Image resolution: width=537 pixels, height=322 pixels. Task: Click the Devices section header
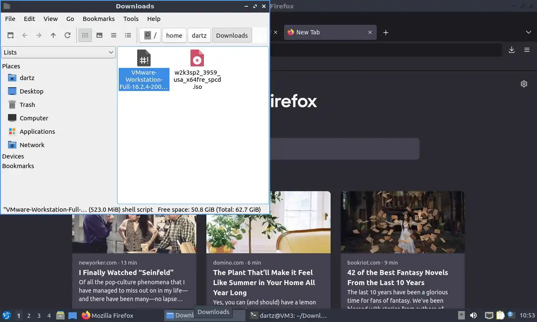click(13, 156)
